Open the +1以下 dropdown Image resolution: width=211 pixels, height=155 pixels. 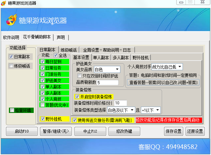click(x=157, y=110)
